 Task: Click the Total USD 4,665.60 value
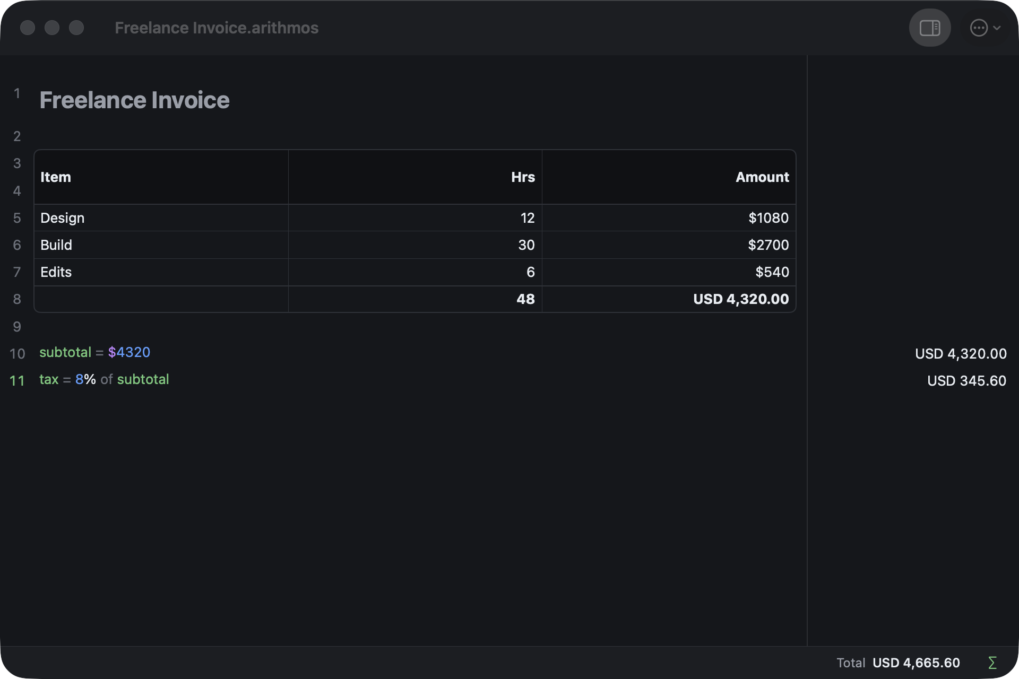coord(916,663)
